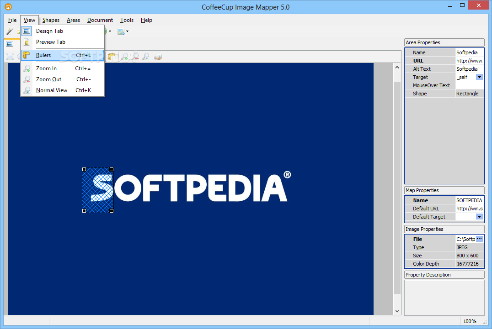492x329 pixels.
Task: Open dropdown arrow beside globe icon
Action: [110, 31]
